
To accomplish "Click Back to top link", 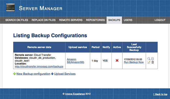I will (x=160, y=94).
